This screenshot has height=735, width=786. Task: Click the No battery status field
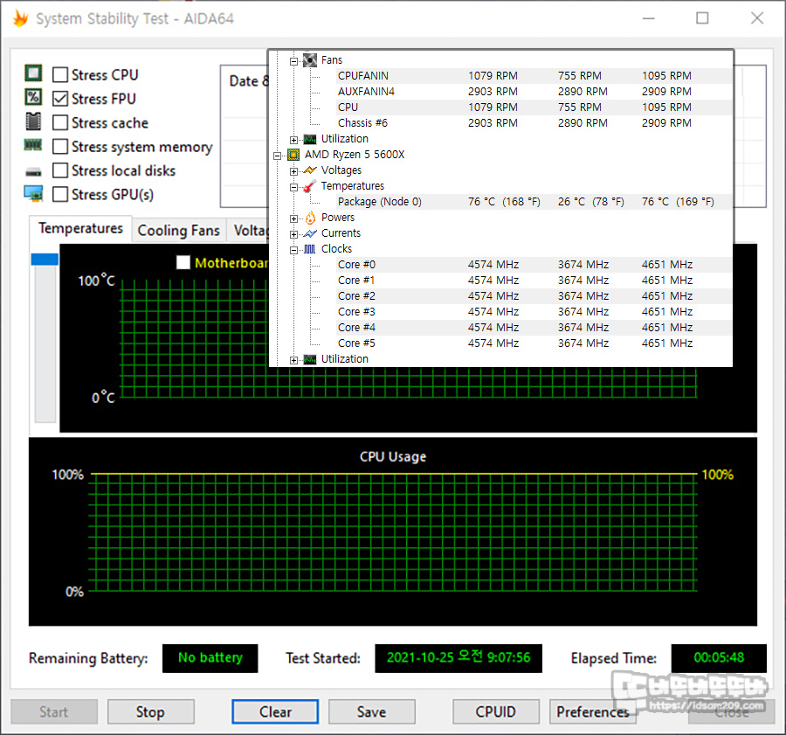tap(210, 658)
